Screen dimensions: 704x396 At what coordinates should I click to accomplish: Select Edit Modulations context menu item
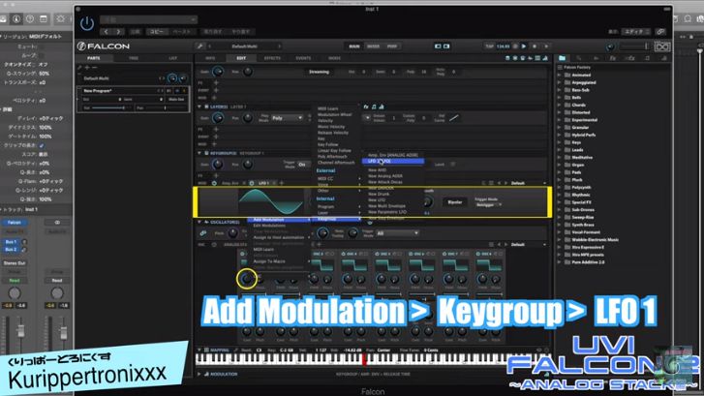[269, 226]
